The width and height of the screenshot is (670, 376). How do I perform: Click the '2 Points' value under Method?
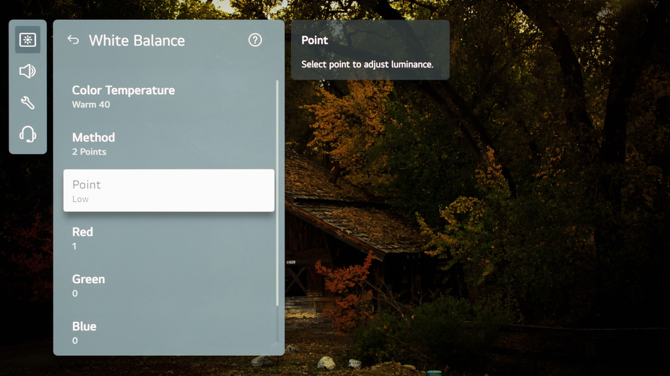coord(89,152)
